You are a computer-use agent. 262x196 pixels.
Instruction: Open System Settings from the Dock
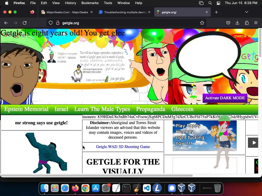(106, 188)
